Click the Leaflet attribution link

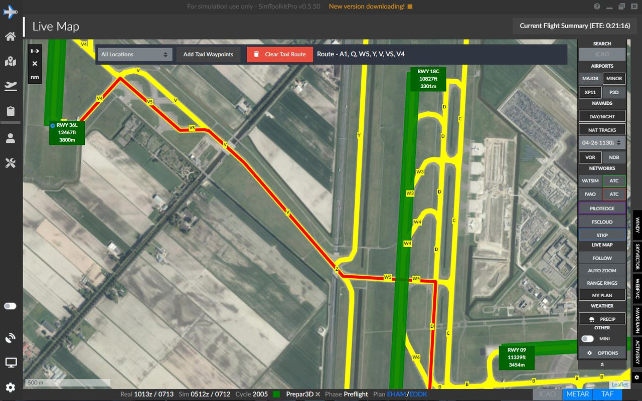[x=619, y=384]
